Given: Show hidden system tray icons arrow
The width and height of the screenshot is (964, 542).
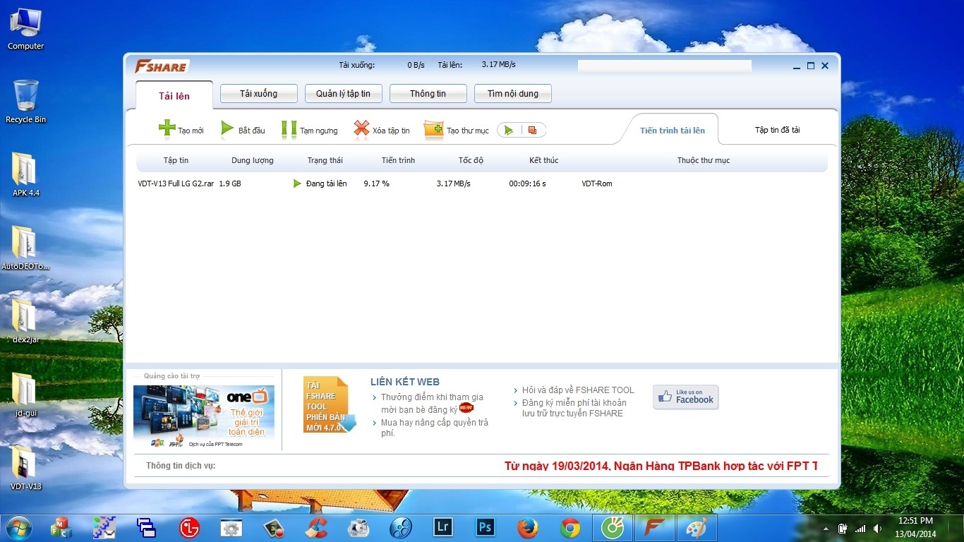Looking at the screenshot, I should click(826, 528).
